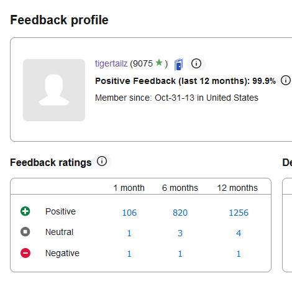
Task: Click the info icon beside Positive Feedback percentage
Action: click(x=286, y=80)
